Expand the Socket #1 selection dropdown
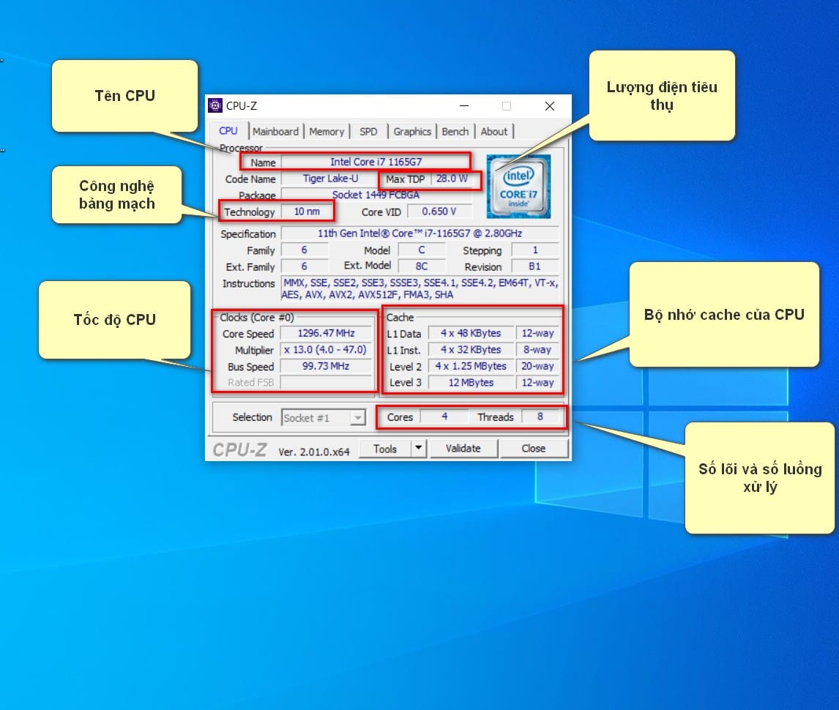The height and width of the screenshot is (710, 839). tap(357, 417)
